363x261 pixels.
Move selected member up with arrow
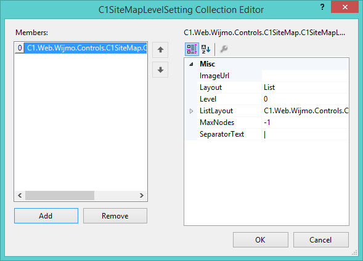160,50
